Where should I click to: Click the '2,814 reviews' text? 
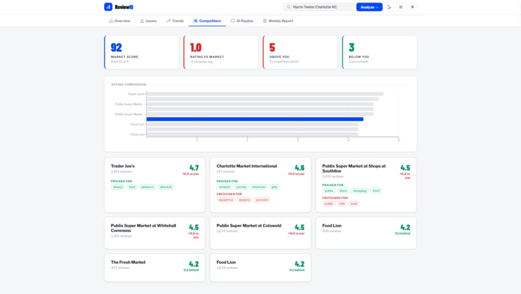tap(122, 172)
